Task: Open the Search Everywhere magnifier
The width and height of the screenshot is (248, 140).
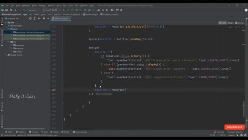Action: [121, 10]
